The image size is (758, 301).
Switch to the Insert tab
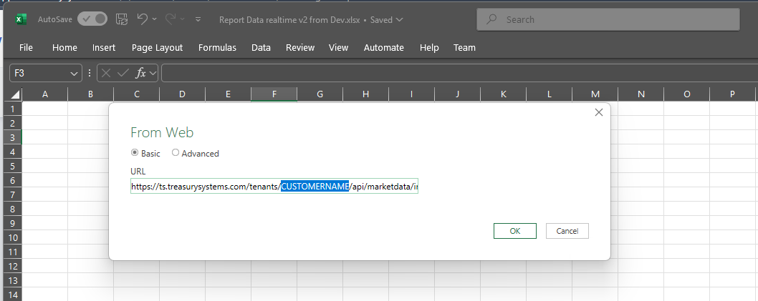click(104, 47)
